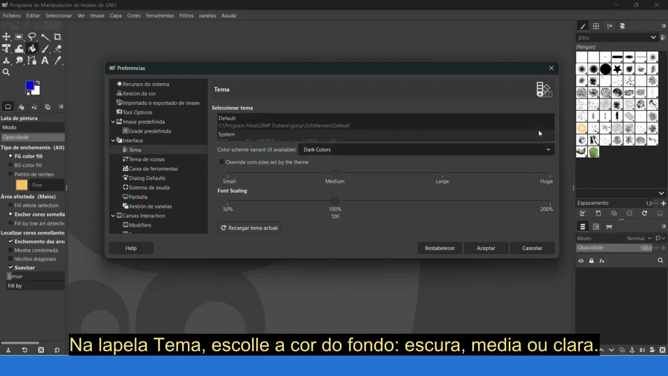The width and height of the screenshot is (668, 376).
Task: Click the anchor layer icon
Action: (632, 350)
